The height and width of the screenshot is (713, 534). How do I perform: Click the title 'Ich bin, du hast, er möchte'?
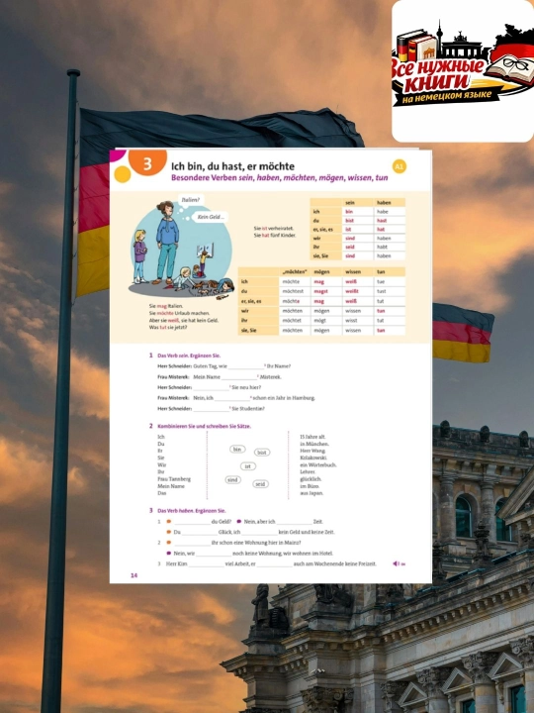tap(232, 166)
